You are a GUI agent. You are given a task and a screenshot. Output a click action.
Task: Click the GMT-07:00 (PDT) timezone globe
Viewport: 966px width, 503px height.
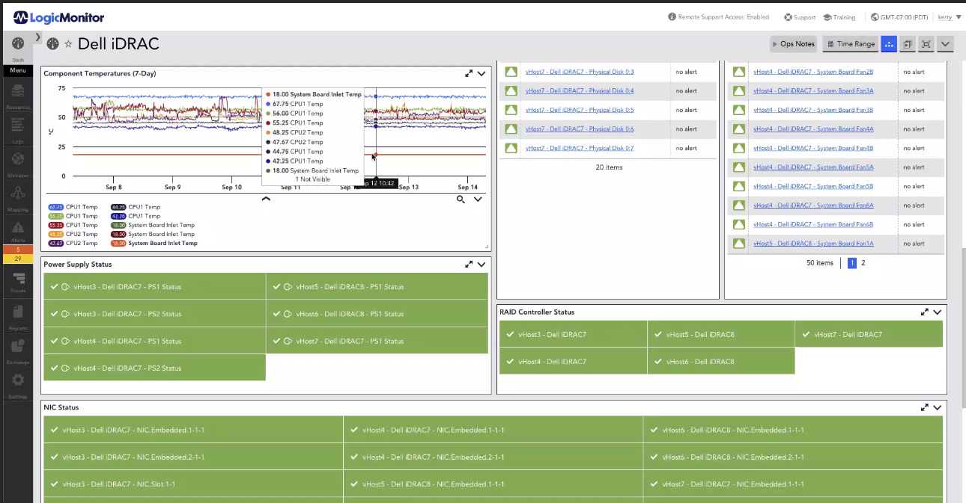click(x=875, y=17)
